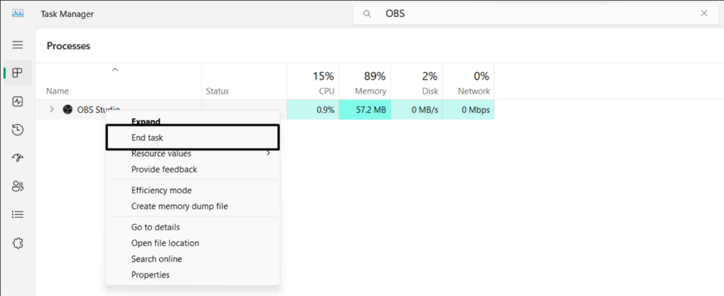
Task: Clear the OBS search text
Action: coord(703,13)
